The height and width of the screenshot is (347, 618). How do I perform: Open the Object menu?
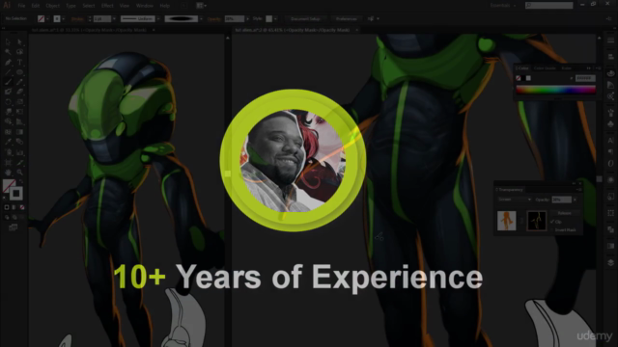52,6
